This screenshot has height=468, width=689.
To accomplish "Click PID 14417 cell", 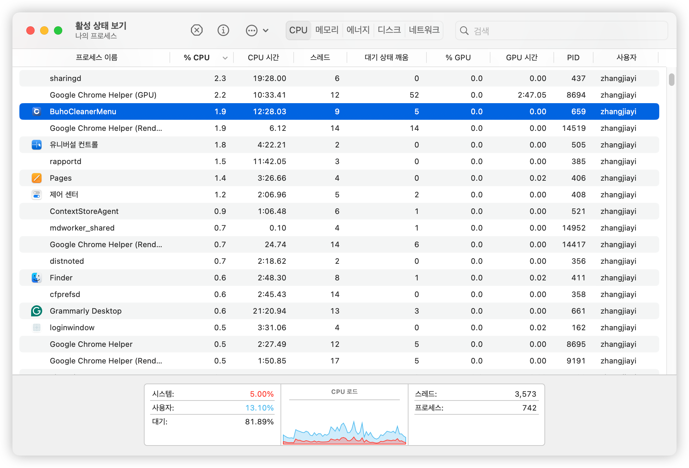I will 574,244.
